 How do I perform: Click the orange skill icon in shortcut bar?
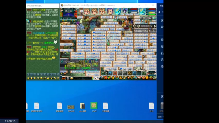[115, 73]
